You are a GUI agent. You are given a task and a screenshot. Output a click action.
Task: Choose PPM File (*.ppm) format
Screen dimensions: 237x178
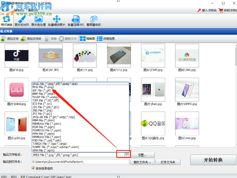coord(81,134)
